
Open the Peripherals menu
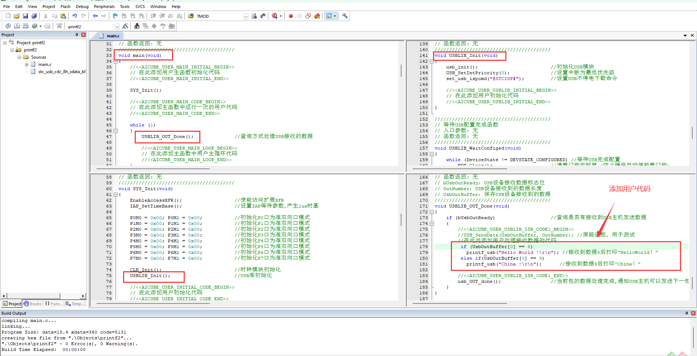point(104,7)
